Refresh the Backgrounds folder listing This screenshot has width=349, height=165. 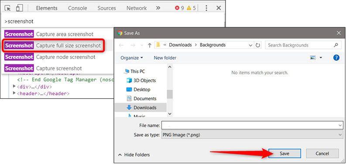[x=258, y=45]
